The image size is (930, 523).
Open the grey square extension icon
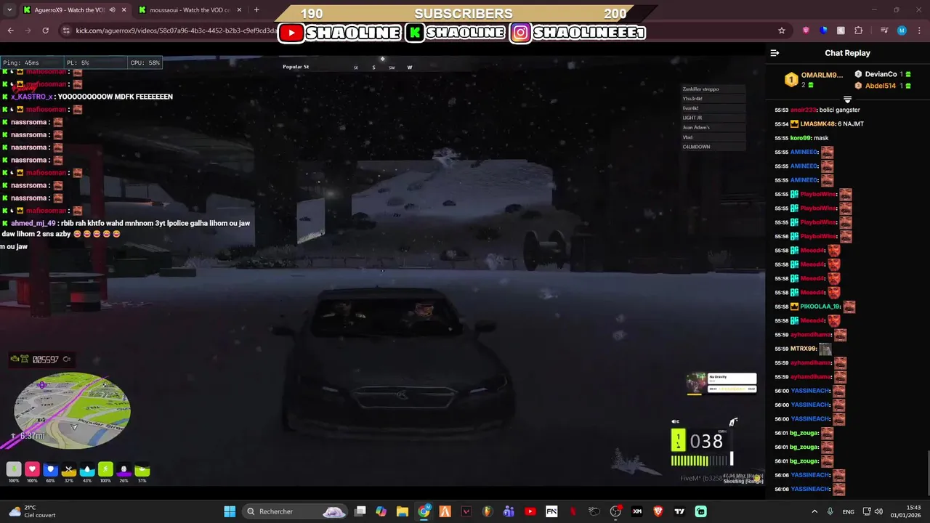tap(841, 31)
